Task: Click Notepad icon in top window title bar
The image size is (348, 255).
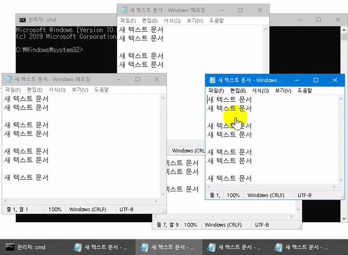Action: (124, 10)
